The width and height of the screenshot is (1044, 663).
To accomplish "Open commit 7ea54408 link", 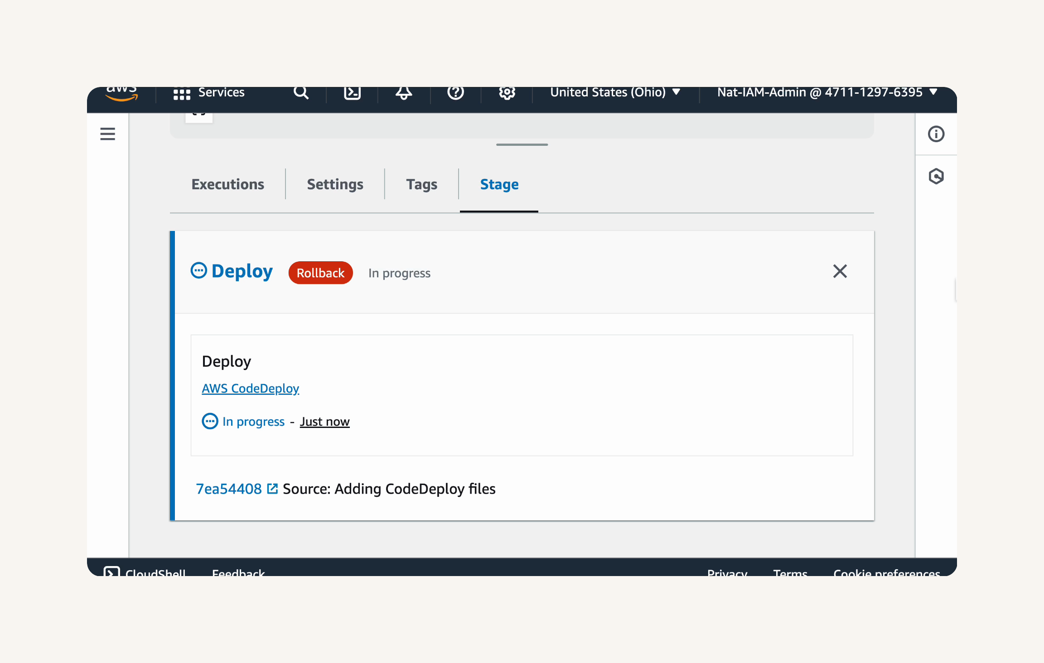I will click(x=229, y=489).
